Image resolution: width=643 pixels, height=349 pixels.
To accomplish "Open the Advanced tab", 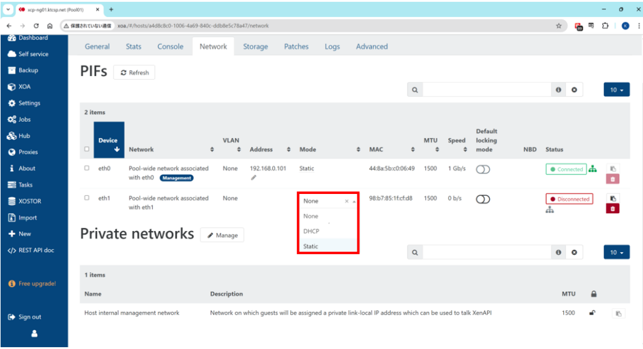I will [372, 46].
